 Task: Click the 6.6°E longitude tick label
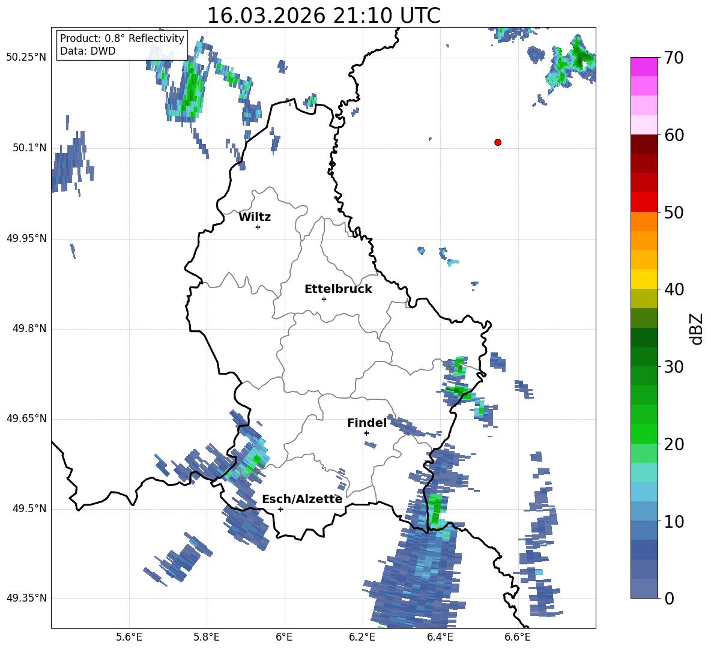pyautogui.click(x=518, y=637)
